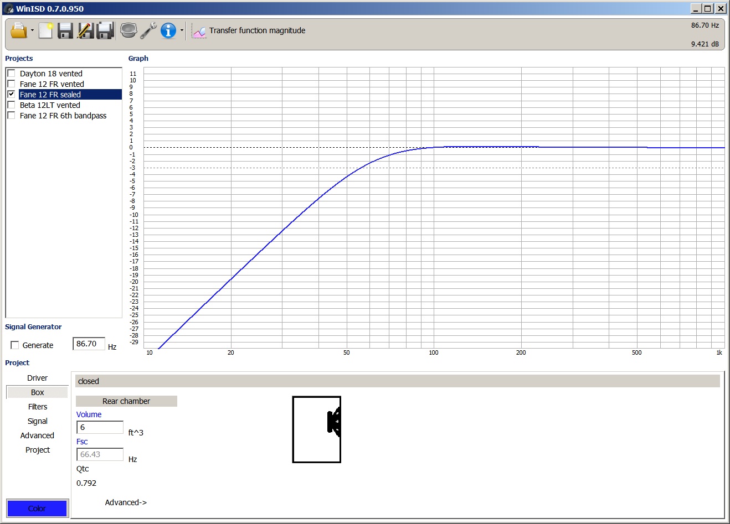
Task: Open Transfer function magnitude graph selector
Action: (257, 30)
